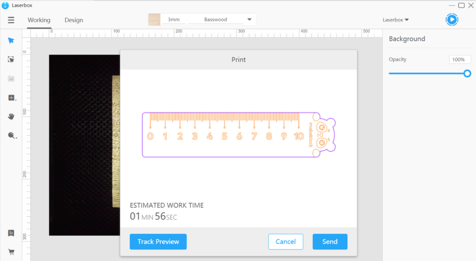Screen dimensions: 476x261
Task: Open the feedback message icon
Action: coord(11,233)
